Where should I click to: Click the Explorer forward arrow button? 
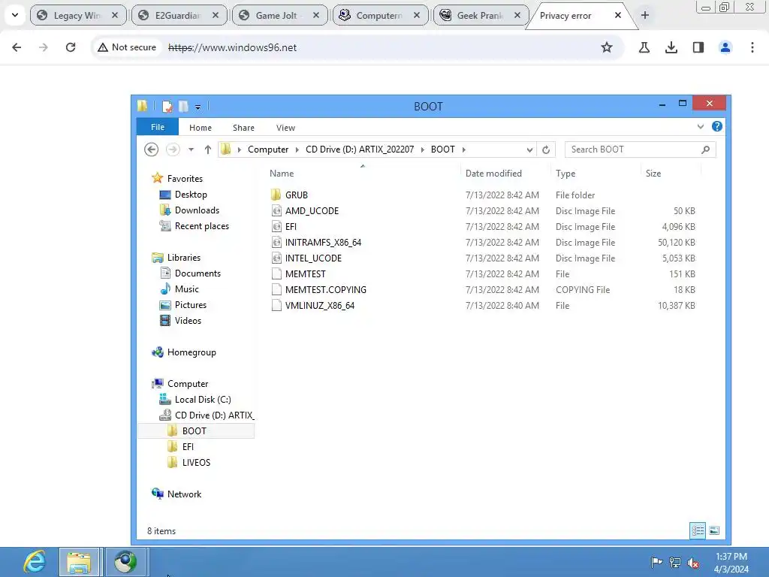[x=173, y=150]
